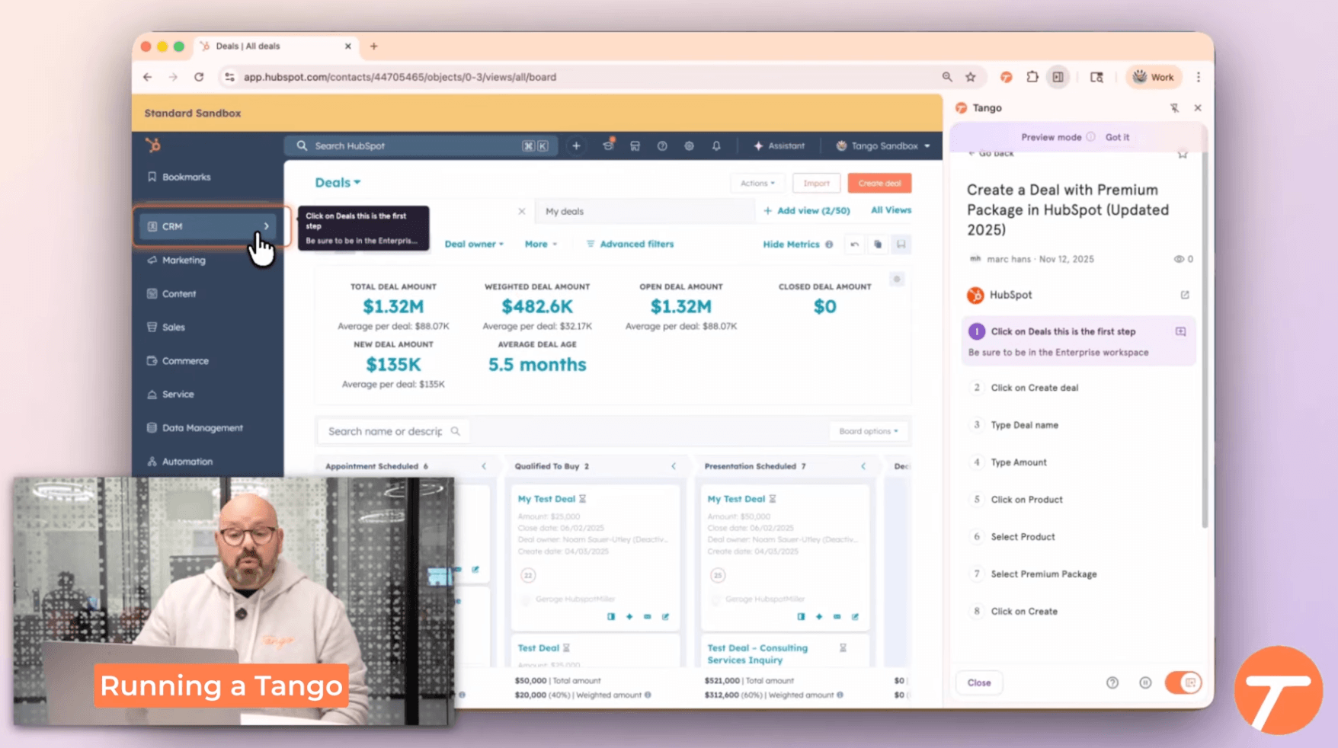Open the metrics settings gear icon
The image size is (1338, 748).
(x=897, y=280)
